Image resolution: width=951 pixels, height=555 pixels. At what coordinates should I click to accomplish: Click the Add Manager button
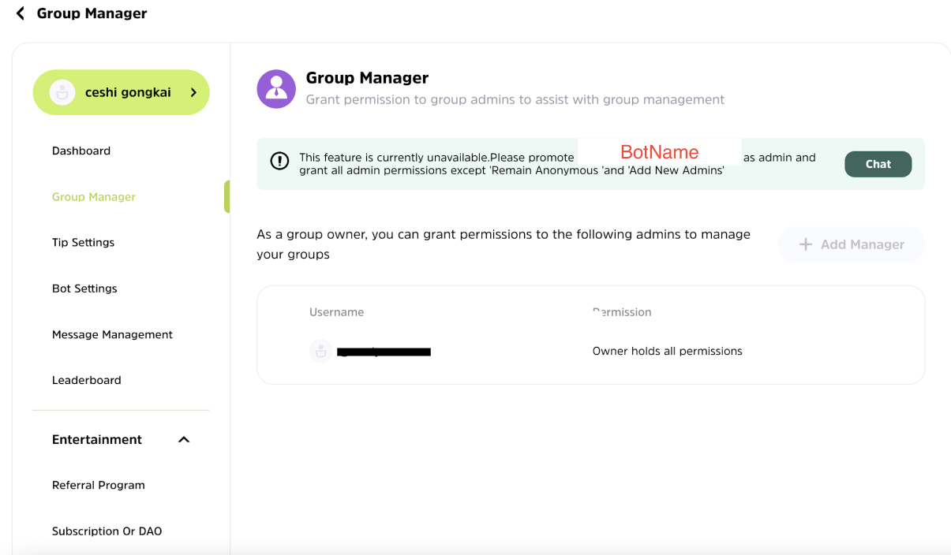pos(851,244)
